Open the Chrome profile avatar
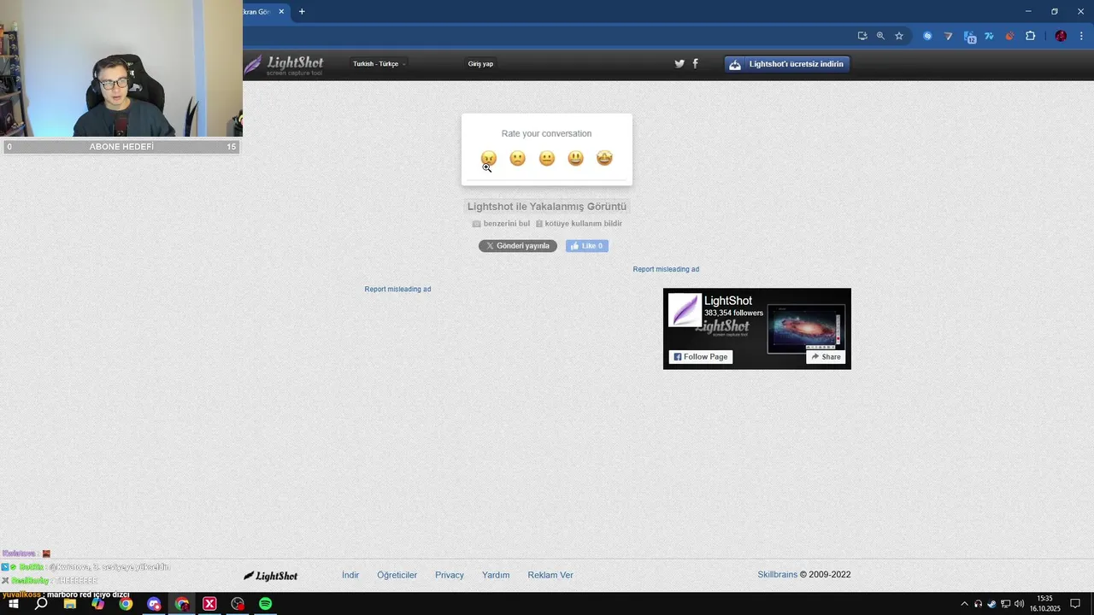Viewport: 1094px width, 615px height. coord(1061,36)
